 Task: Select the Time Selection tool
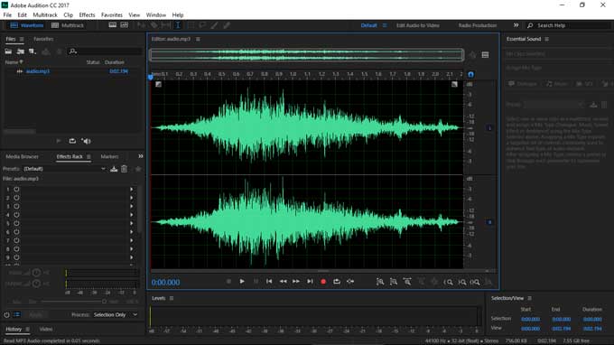[178, 25]
